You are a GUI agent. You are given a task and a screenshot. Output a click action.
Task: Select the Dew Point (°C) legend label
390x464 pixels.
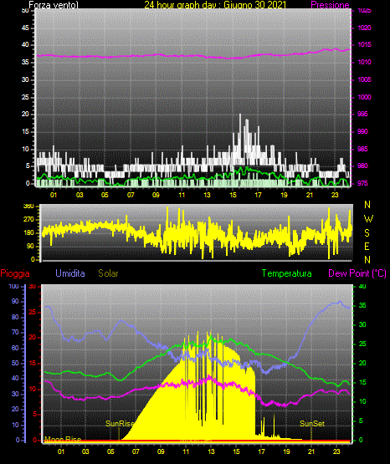tap(357, 273)
